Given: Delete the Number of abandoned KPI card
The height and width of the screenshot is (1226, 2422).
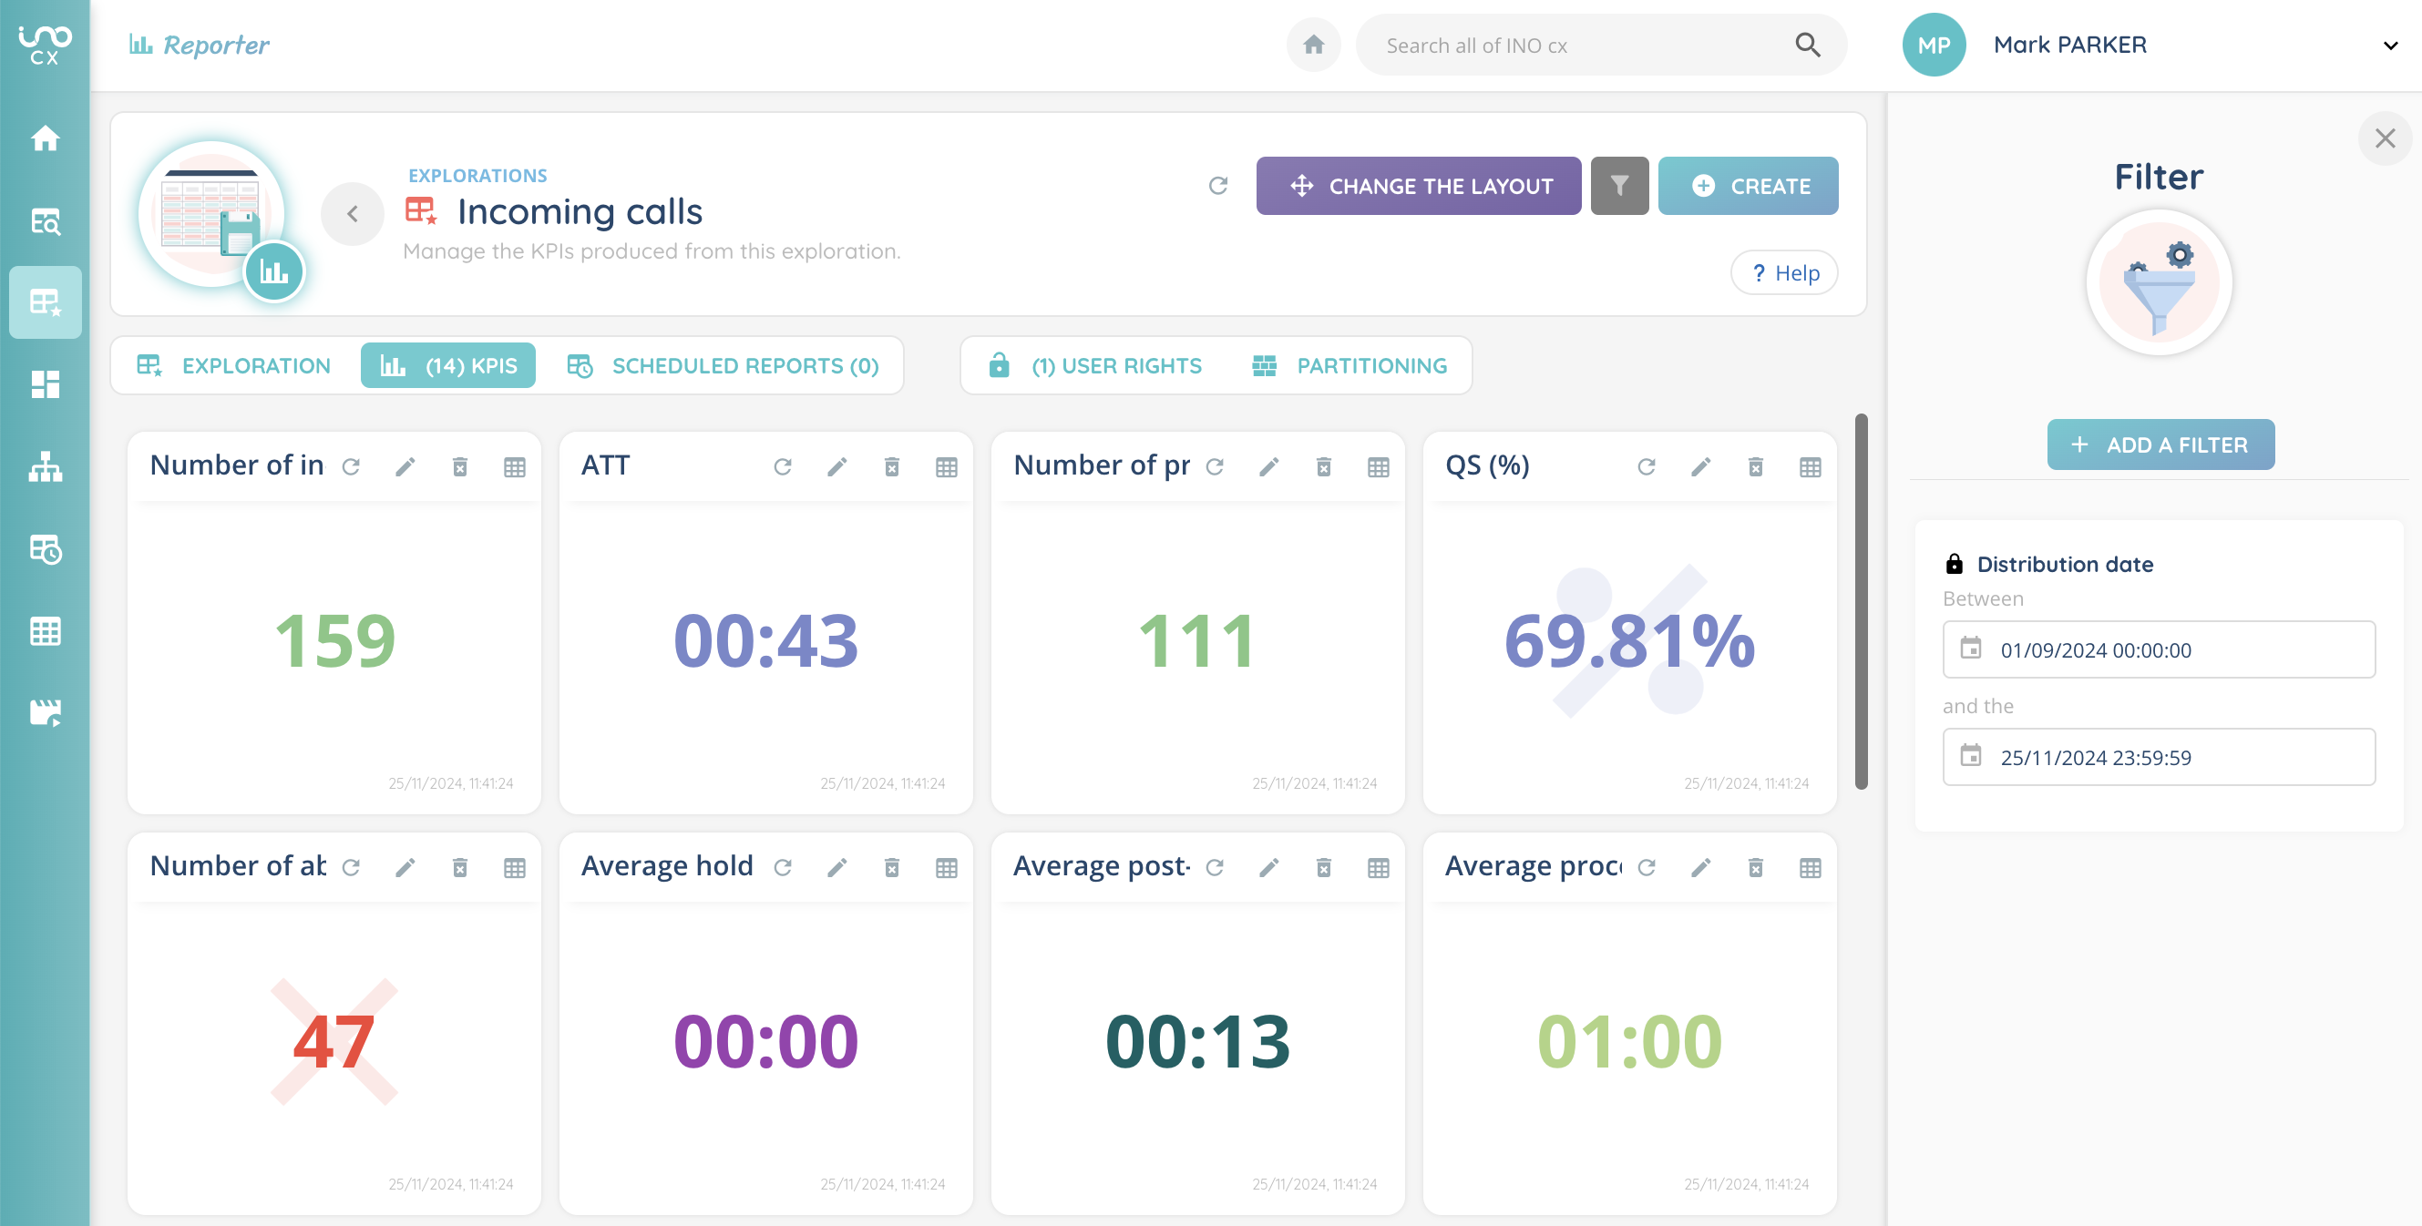Looking at the screenshot, I should 460,868.
